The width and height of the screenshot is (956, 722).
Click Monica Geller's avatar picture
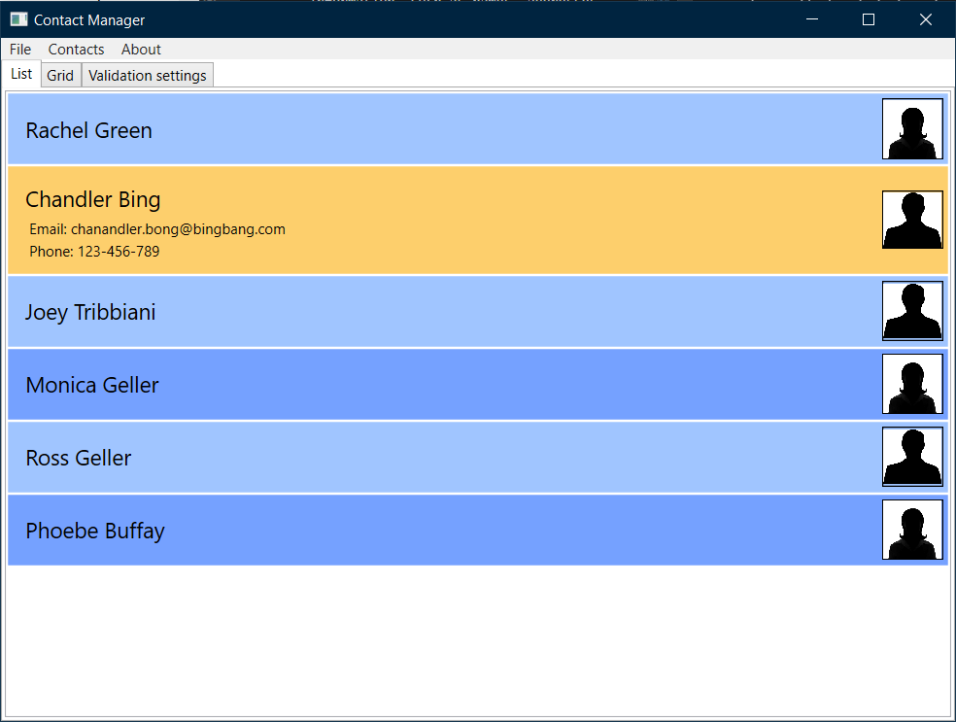click(912, 384)
